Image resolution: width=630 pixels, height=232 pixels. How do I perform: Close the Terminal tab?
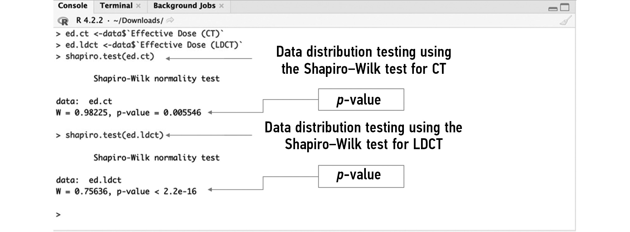pos(138,6)
